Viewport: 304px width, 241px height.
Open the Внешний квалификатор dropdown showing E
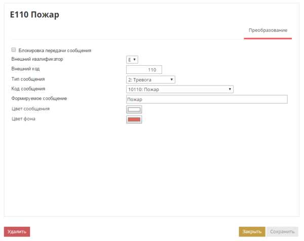pos(132,60)
